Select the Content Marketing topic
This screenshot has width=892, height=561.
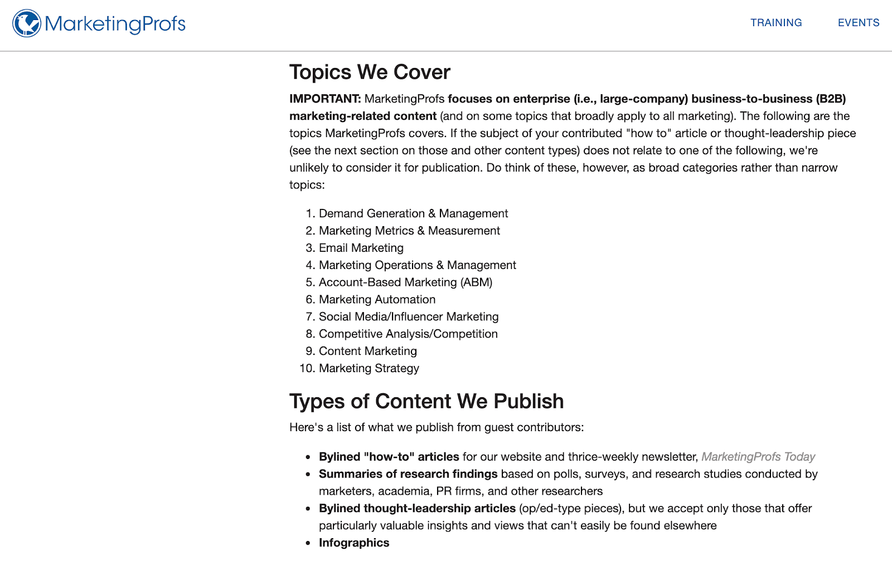tap(367, 351)
